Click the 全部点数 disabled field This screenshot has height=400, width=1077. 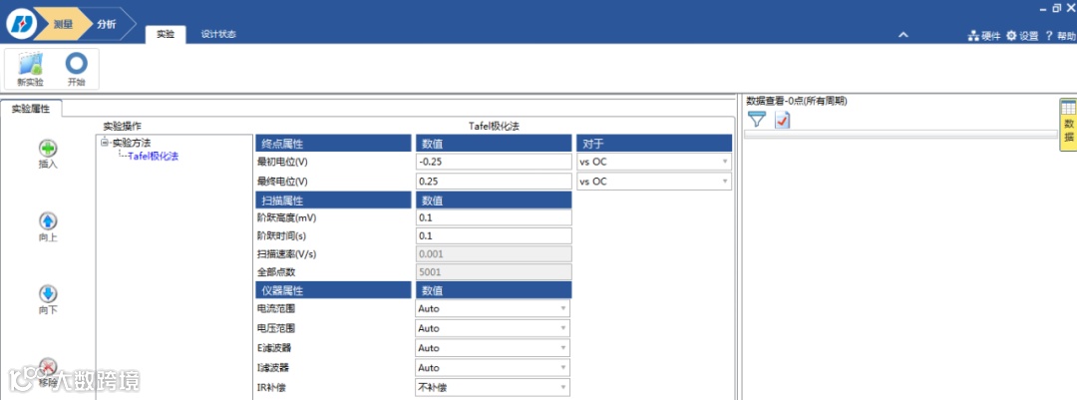click(494, 272)
